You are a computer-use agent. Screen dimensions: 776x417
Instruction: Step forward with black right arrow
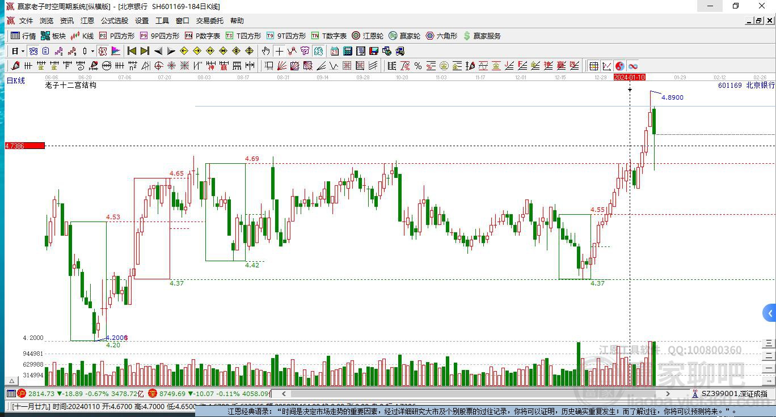click(171, 51)
